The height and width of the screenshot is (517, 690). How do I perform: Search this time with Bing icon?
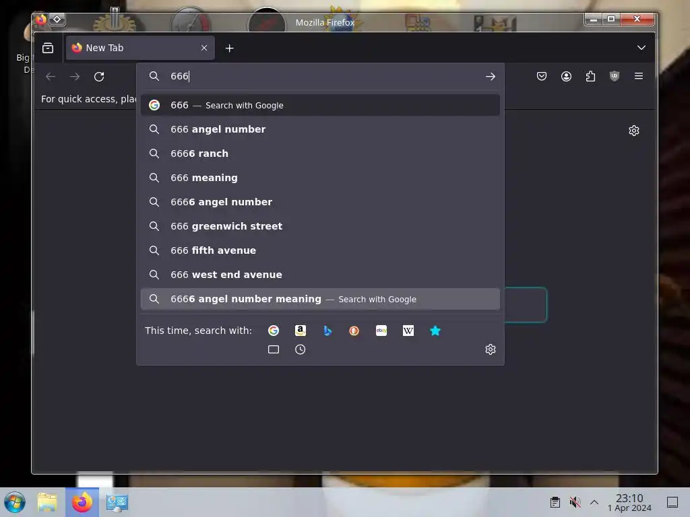click(327, 331)
